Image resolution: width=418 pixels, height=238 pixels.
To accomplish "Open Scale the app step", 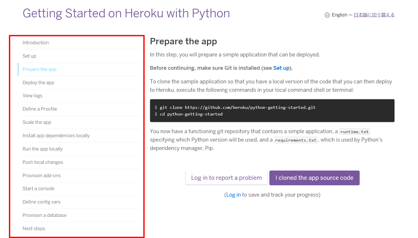I will coord(37,122).
